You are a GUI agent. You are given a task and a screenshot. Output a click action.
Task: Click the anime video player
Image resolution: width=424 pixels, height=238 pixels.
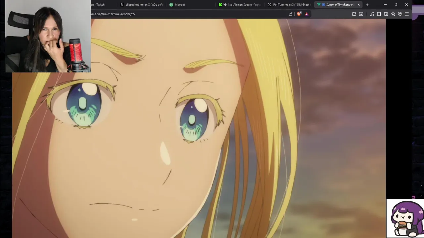point(199,128)
